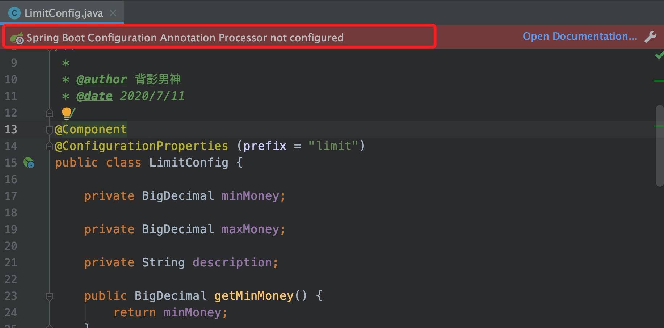Click the @Component annotation text
Screen dimensions: 664x328
tap(91, 129)
